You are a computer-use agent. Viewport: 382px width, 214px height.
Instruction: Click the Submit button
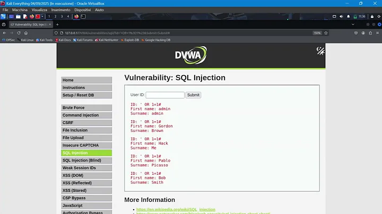coord(193,95)
